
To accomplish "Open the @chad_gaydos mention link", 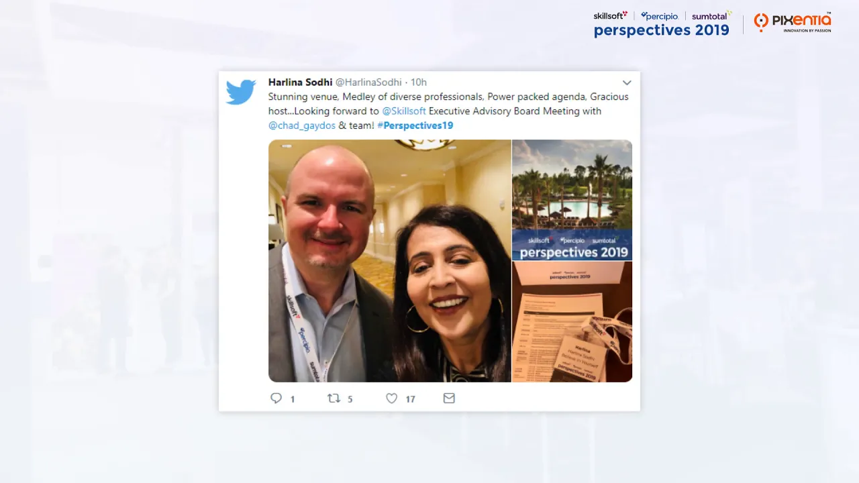I will (x=302, y=125).
